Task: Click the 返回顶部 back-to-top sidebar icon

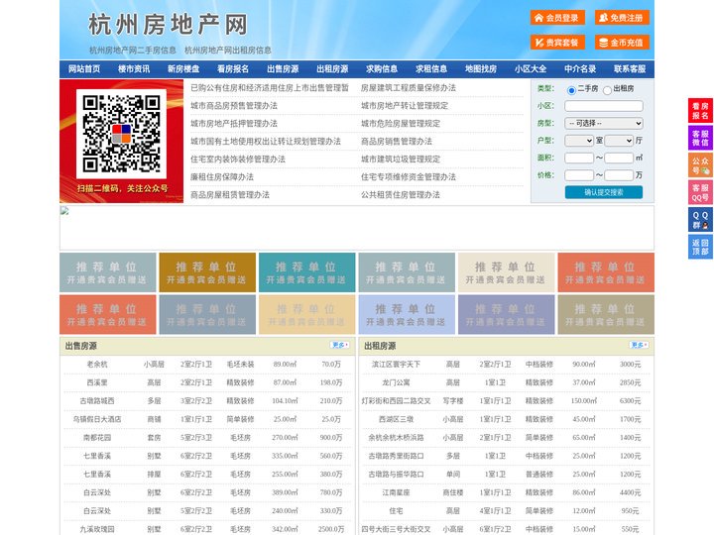Action: coord(700,247)
